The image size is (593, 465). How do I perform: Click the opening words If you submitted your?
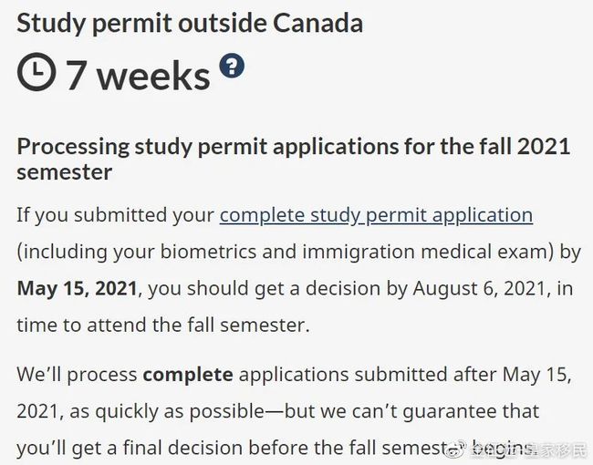[115, 215]
